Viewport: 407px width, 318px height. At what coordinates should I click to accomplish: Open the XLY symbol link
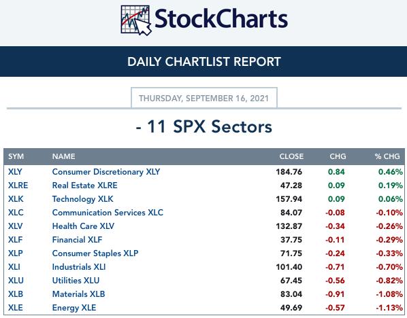pyautogui.click(x=15, y=172)
